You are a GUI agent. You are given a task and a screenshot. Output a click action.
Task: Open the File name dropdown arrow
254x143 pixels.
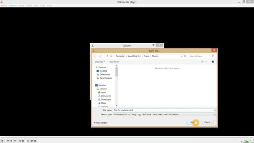tap(214, 110)
